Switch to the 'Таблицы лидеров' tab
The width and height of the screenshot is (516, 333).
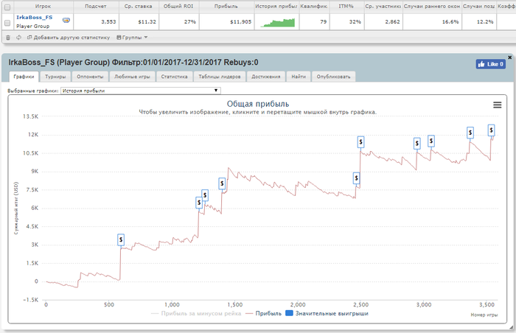[220, 77]
